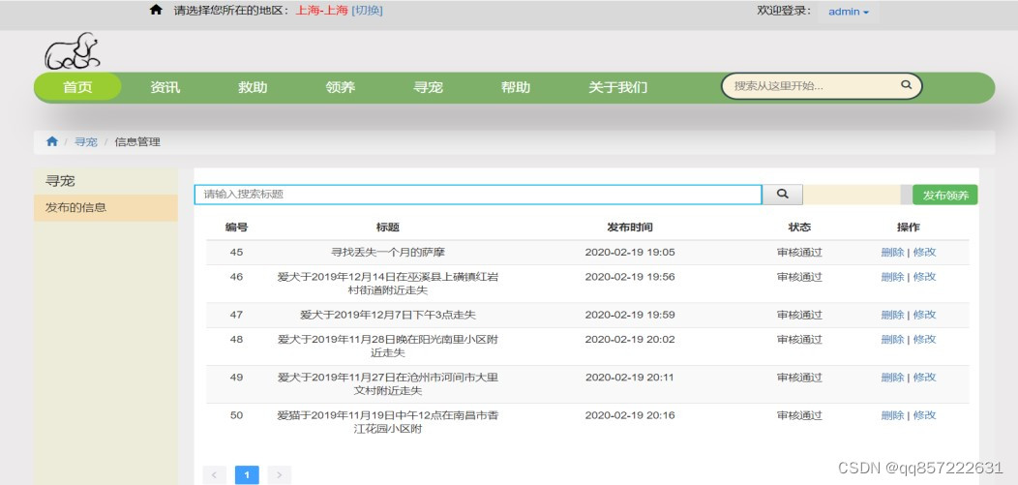Click title mentioning 阳光南里小区

388,346
